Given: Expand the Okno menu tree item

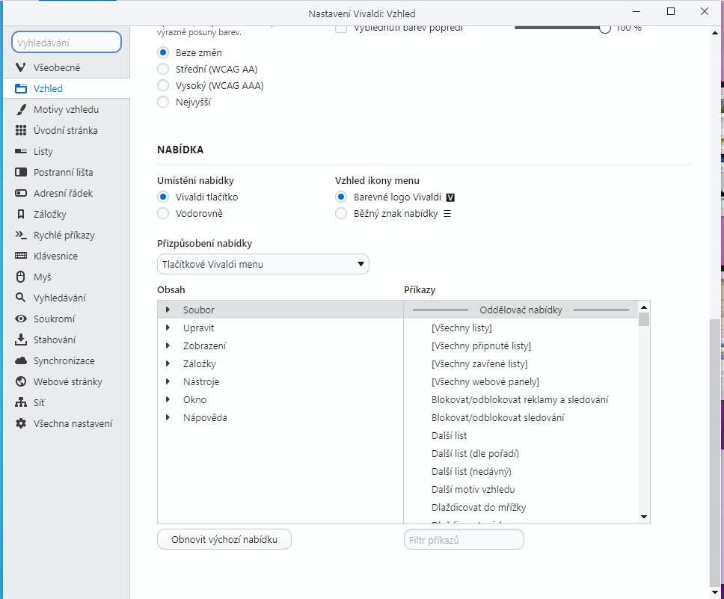Looking at the screenshot, I should [x=168, y=399].
